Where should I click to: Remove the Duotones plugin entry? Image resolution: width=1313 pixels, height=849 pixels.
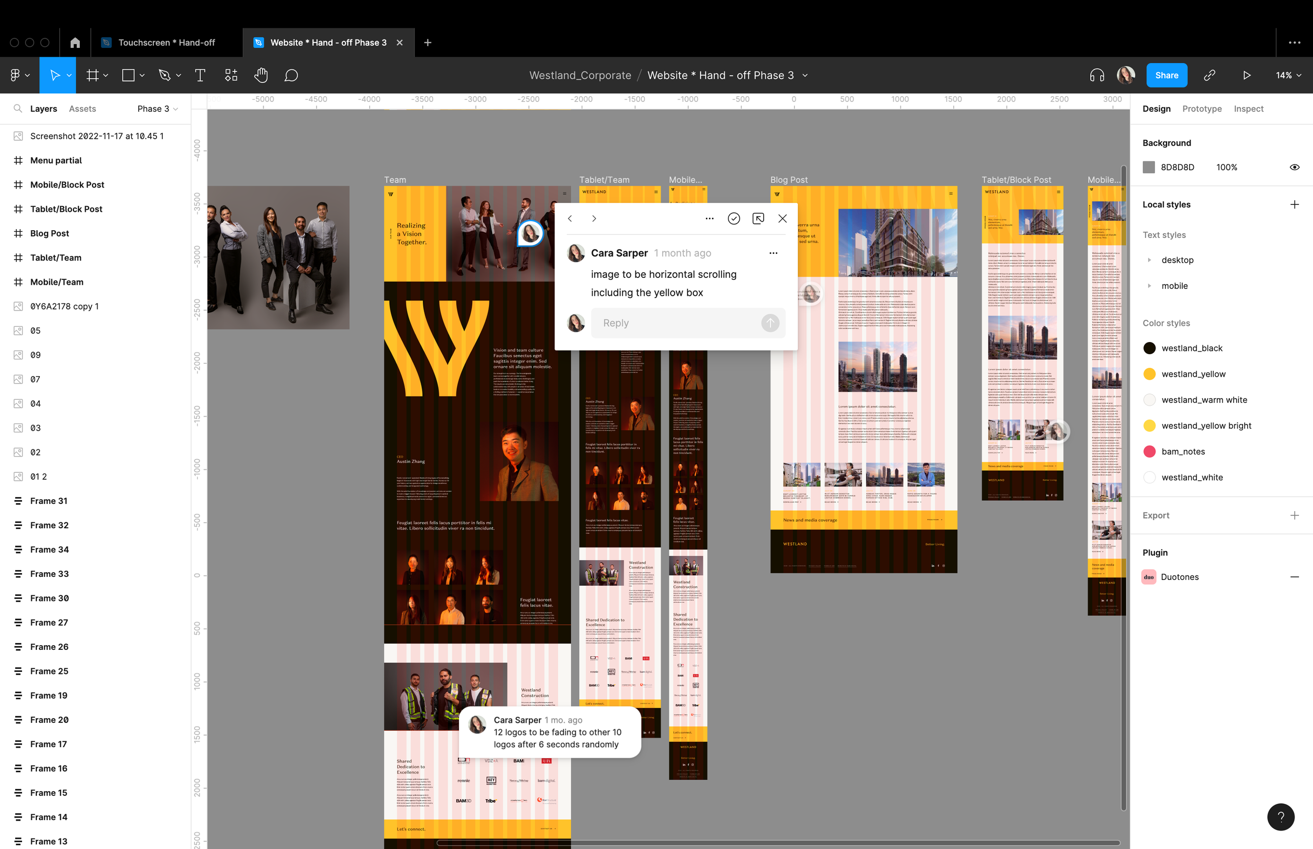click(x=1294, y=577)
